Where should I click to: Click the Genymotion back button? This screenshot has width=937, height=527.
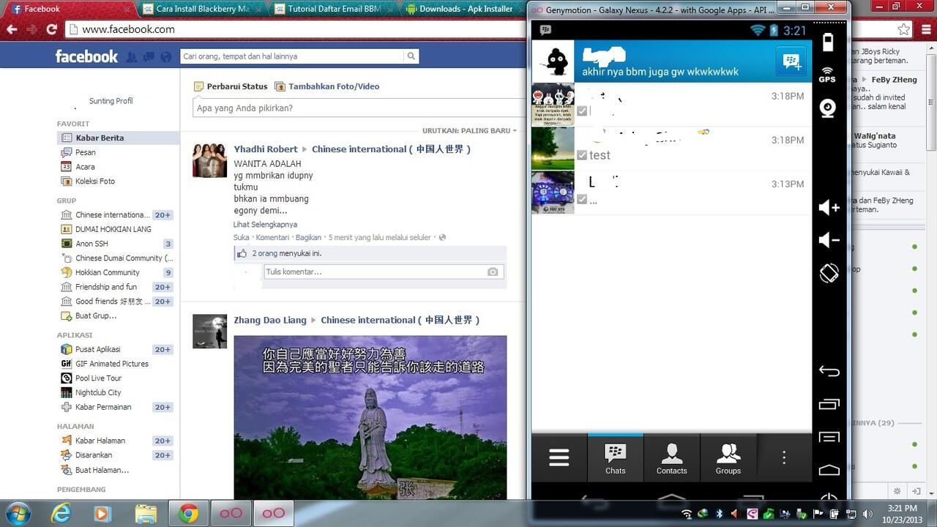[x=829, y=371]
